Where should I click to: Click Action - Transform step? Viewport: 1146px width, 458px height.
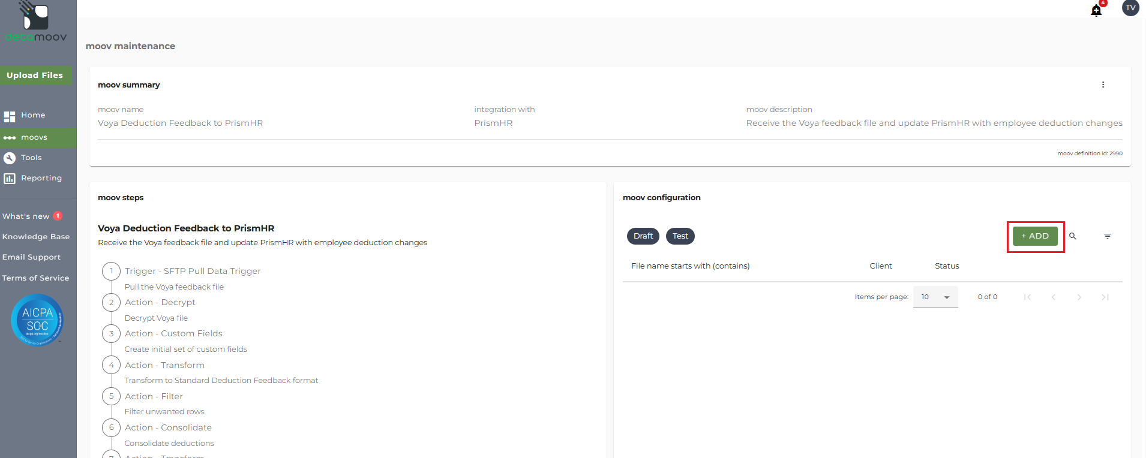(x=164, y=365)
